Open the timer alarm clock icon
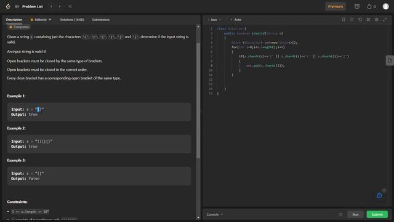 (357, 7)
